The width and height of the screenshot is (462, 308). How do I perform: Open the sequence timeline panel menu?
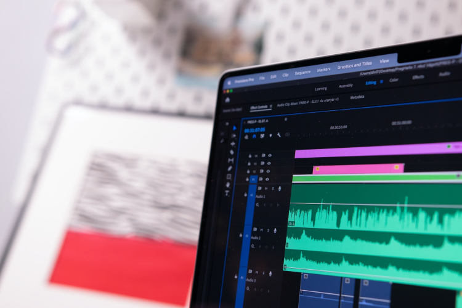coord(285,120)
